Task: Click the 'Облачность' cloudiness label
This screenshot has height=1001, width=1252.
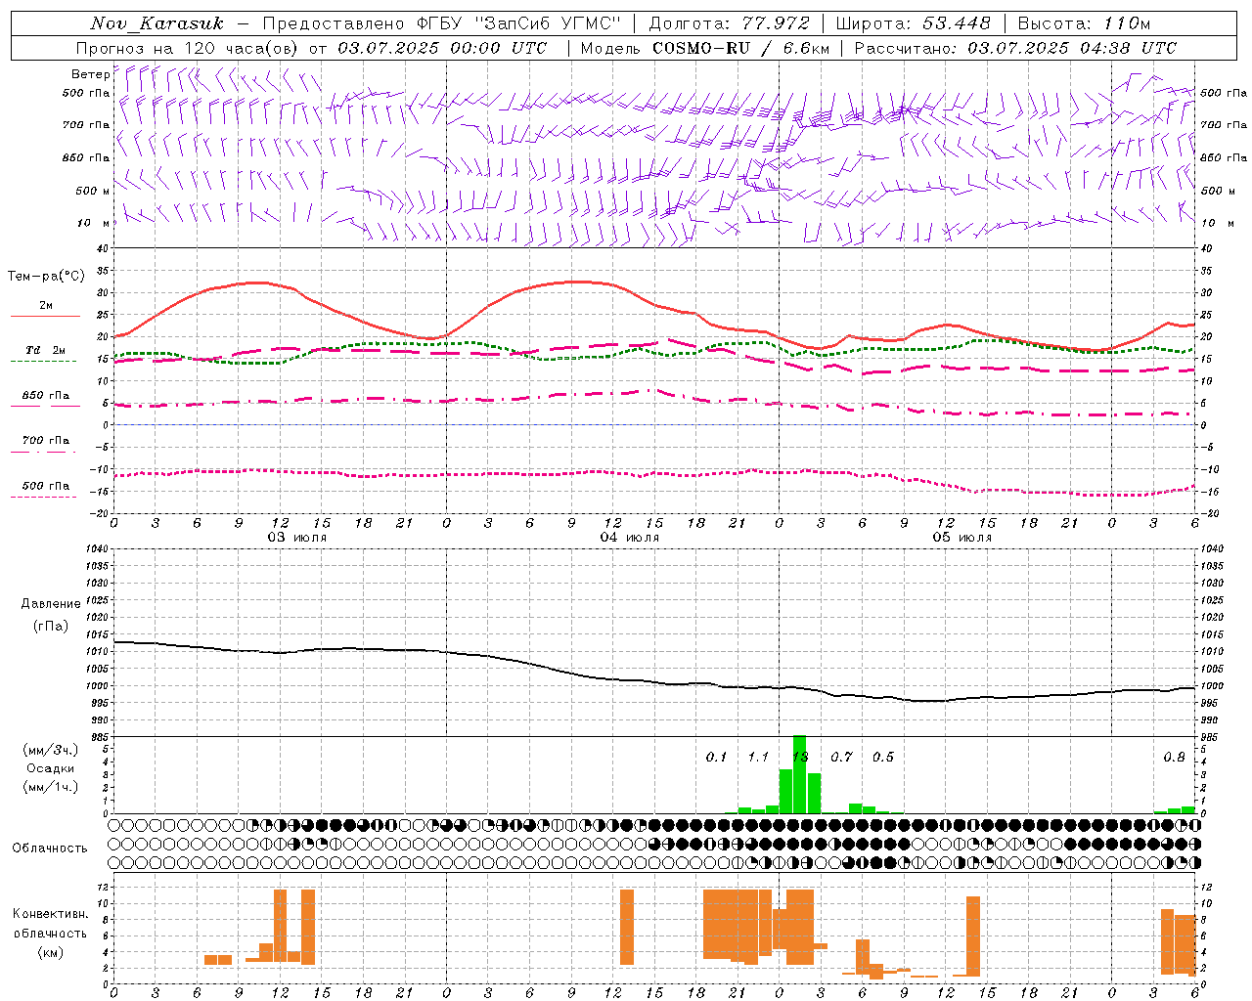Action: point(50,848)
